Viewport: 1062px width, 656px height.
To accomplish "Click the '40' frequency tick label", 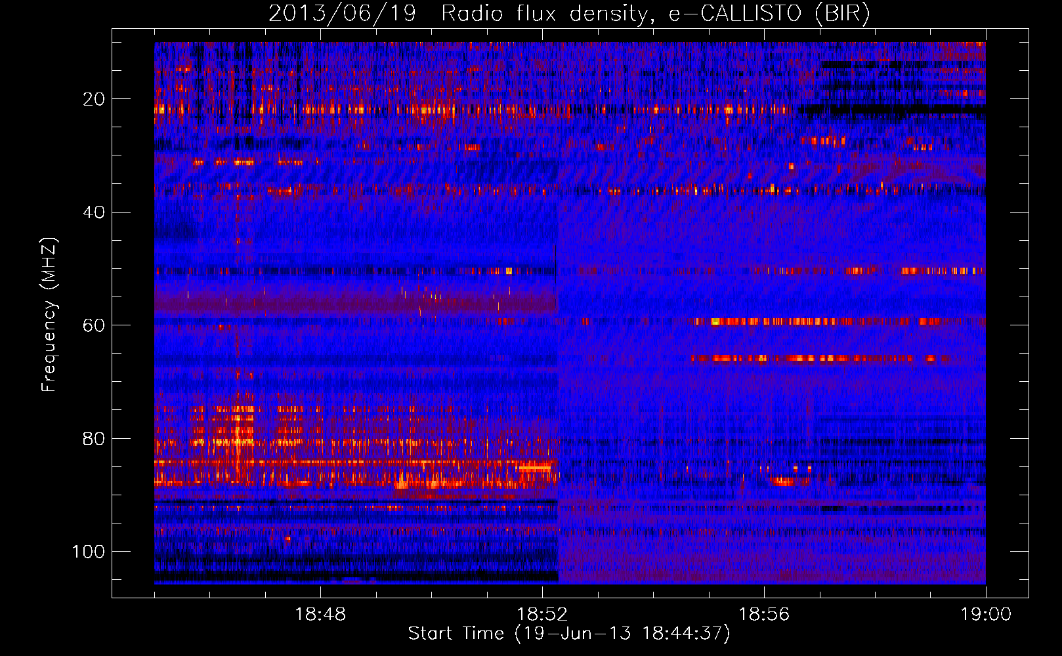I will point(94,213).
